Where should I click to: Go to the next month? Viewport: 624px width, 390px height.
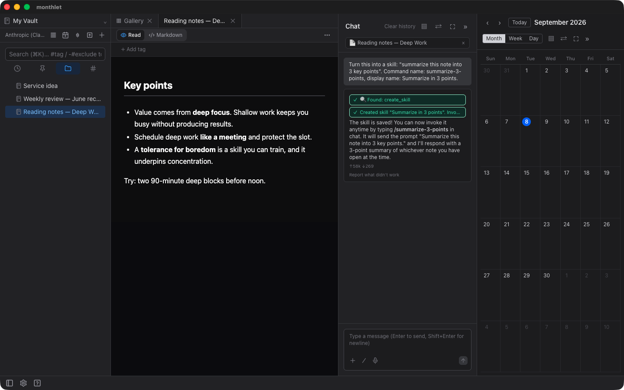click(500, 23)
